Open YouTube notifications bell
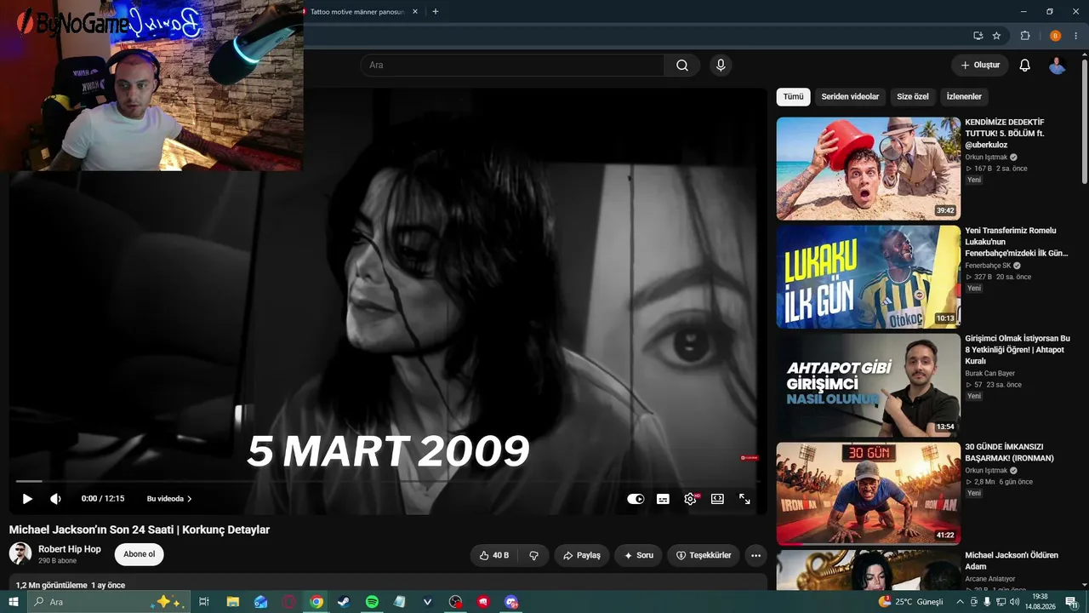Image resolution: width=1089 pixels, height=613 pixels. point(1025,66)
